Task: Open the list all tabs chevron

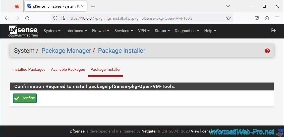Action: pos(228,6)
